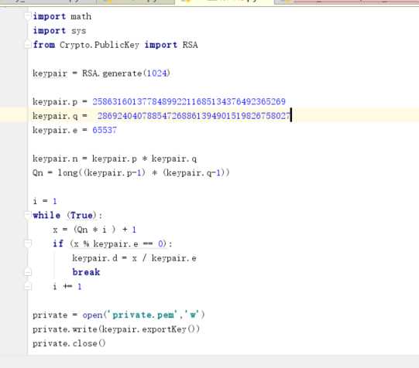Click the long number assigned to keypair.q
This screenshot has height=368, width=419.
(x=194, y=116)
